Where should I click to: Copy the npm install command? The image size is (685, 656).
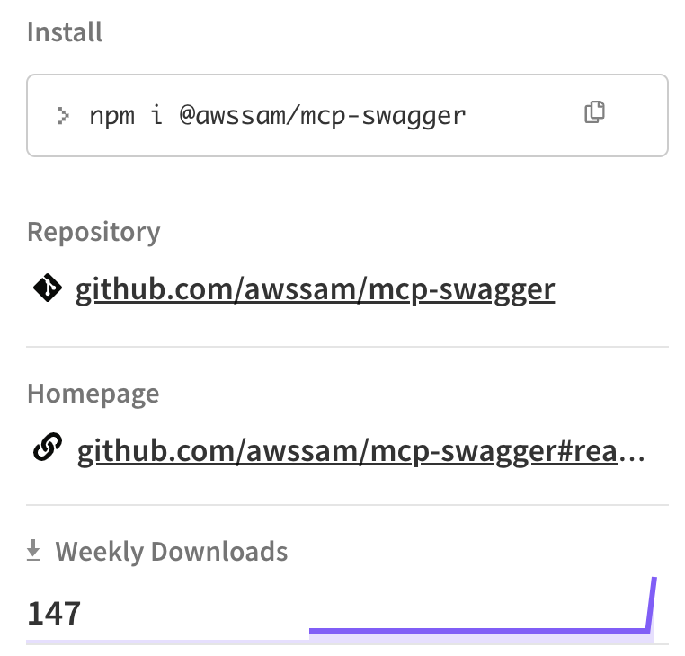coord(594,112)
